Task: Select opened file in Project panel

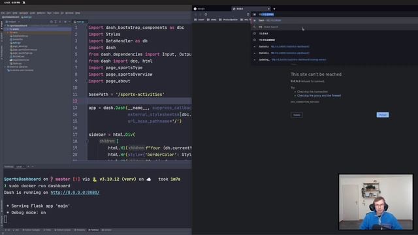Action: coord(52,22)
